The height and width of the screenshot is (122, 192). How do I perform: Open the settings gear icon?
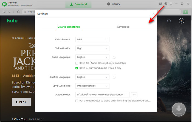166,4
